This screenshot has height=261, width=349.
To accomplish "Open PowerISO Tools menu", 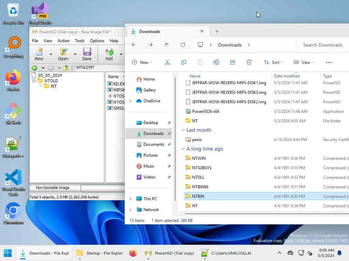I will [80, 41].
